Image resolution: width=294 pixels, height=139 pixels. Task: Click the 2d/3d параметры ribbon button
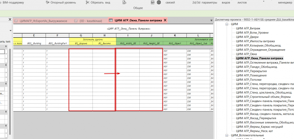tap(205, 2)
